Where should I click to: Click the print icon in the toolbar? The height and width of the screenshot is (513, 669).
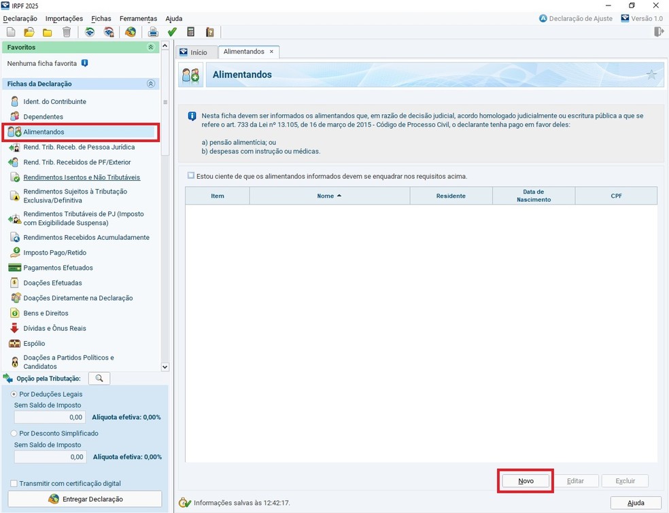pyautogui.click(x=153, y=32)
